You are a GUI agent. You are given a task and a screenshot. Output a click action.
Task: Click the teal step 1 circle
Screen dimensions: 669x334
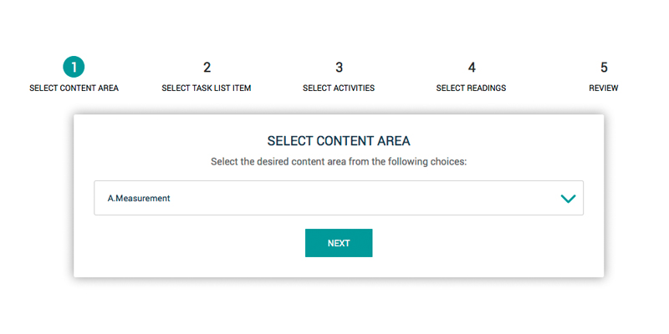[x=74, y=67]
